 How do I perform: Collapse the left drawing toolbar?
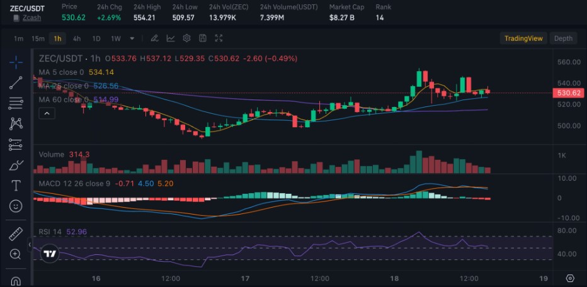coord(30,245)
